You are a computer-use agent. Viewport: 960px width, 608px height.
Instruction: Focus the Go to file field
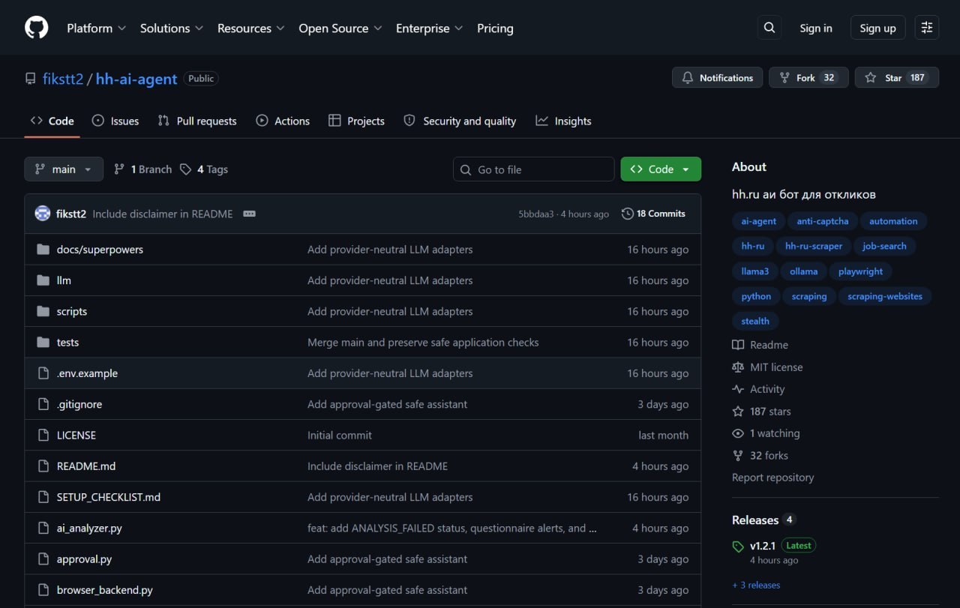tap(533, 169)
